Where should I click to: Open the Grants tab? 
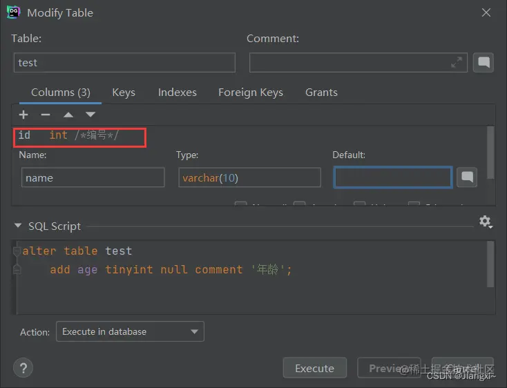pos(321,93)
